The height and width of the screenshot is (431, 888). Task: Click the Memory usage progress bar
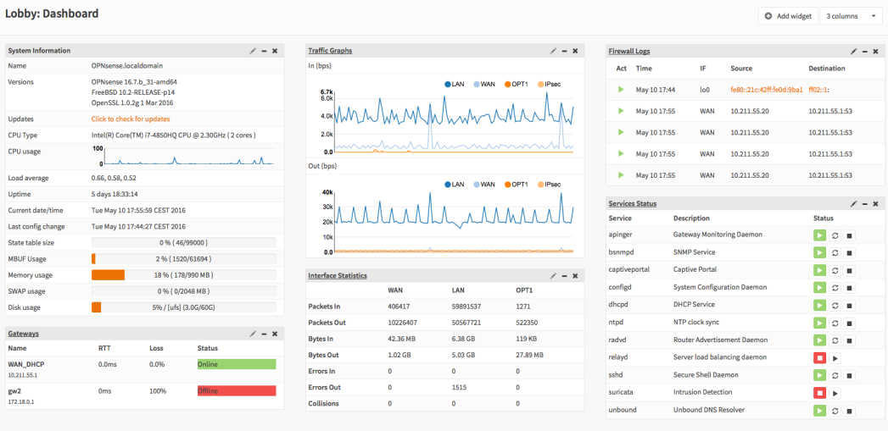coord(183,275)
